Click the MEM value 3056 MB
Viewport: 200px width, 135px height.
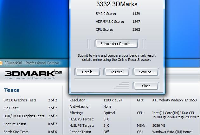[x=159, y=125]
